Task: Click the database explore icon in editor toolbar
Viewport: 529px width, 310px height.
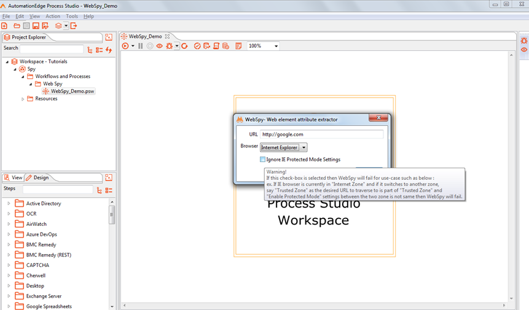Action: (225, 46)
